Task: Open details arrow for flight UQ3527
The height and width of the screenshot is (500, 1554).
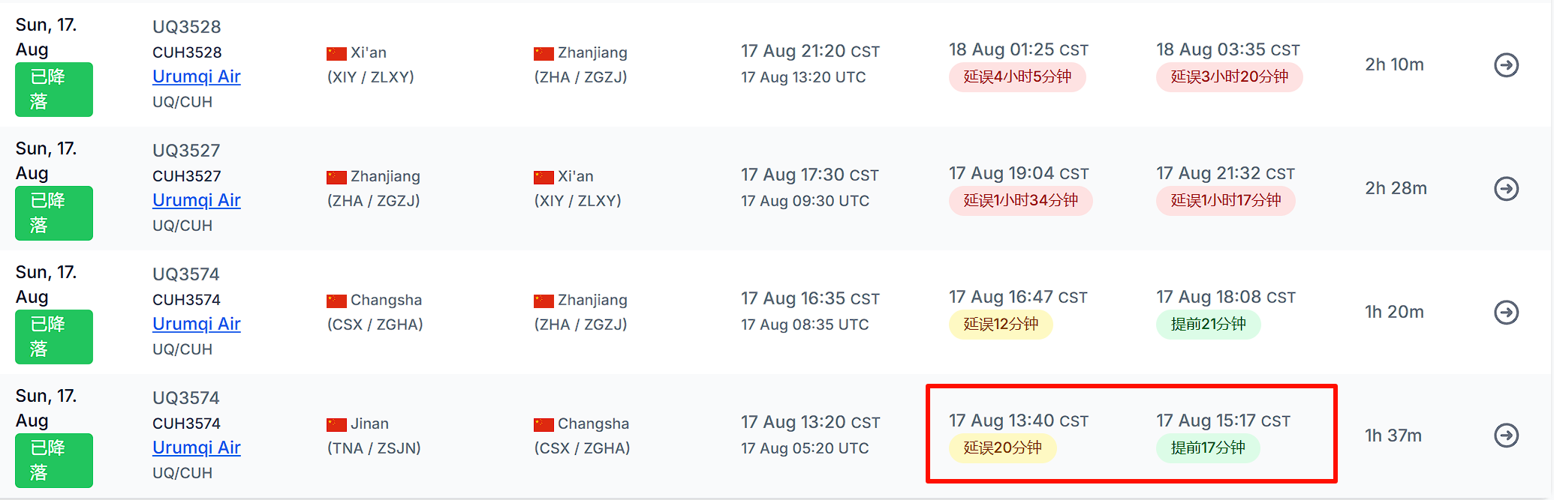Action: [1506, 189]
